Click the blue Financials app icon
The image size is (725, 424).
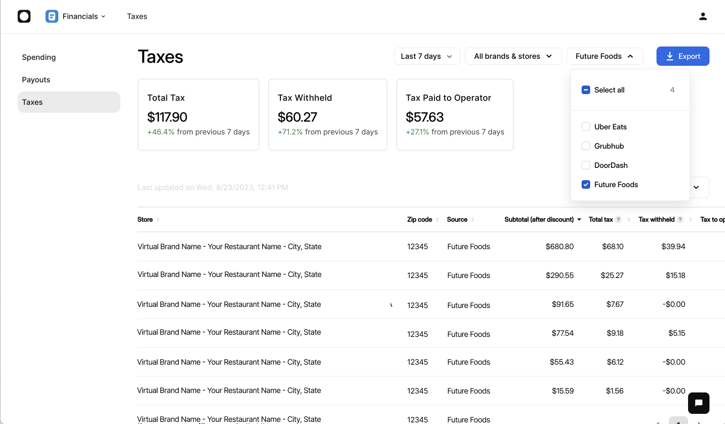(x=52, y=17)
